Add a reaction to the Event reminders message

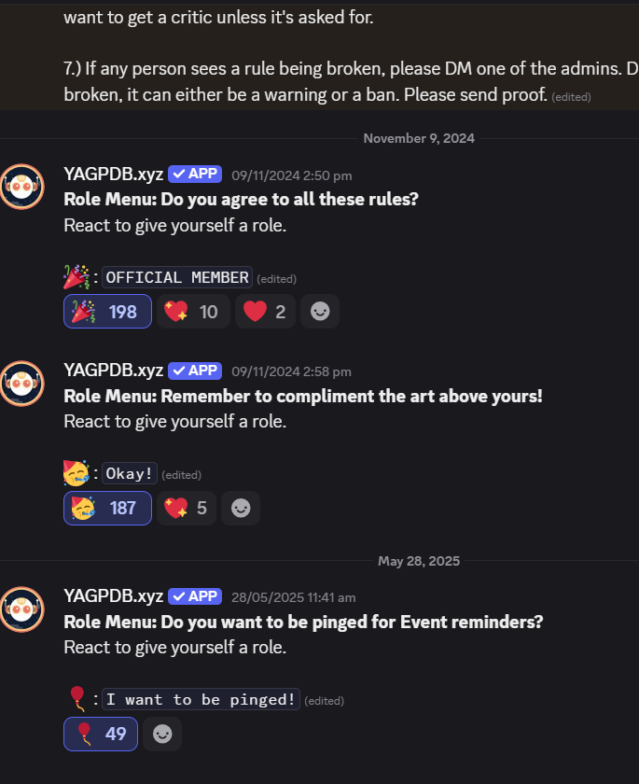click(162, 734)
